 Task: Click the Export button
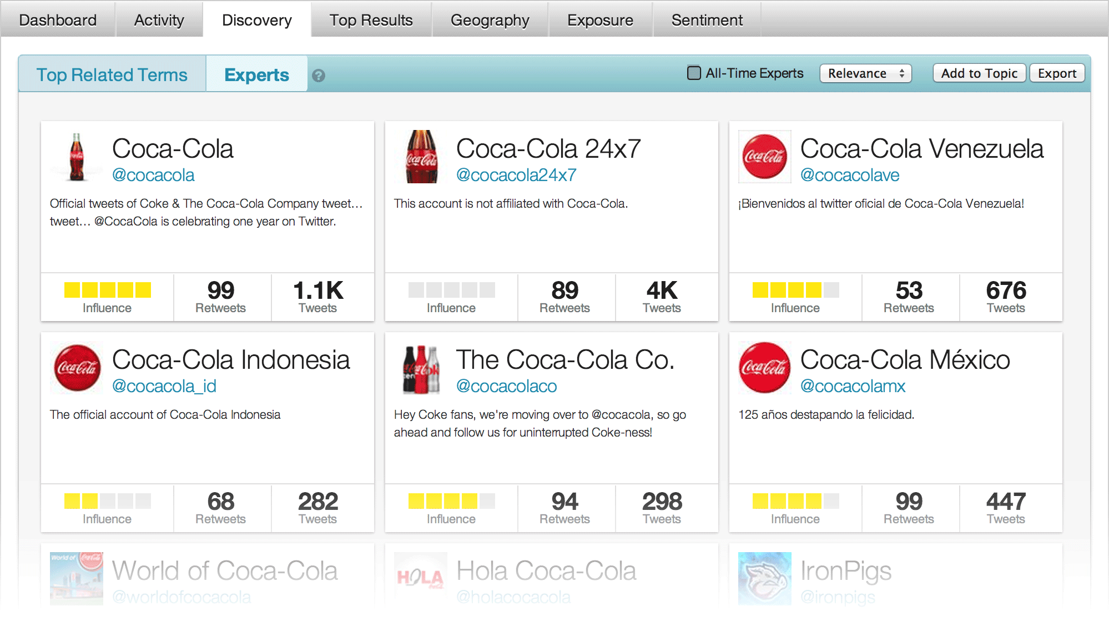click(1057, 73)
